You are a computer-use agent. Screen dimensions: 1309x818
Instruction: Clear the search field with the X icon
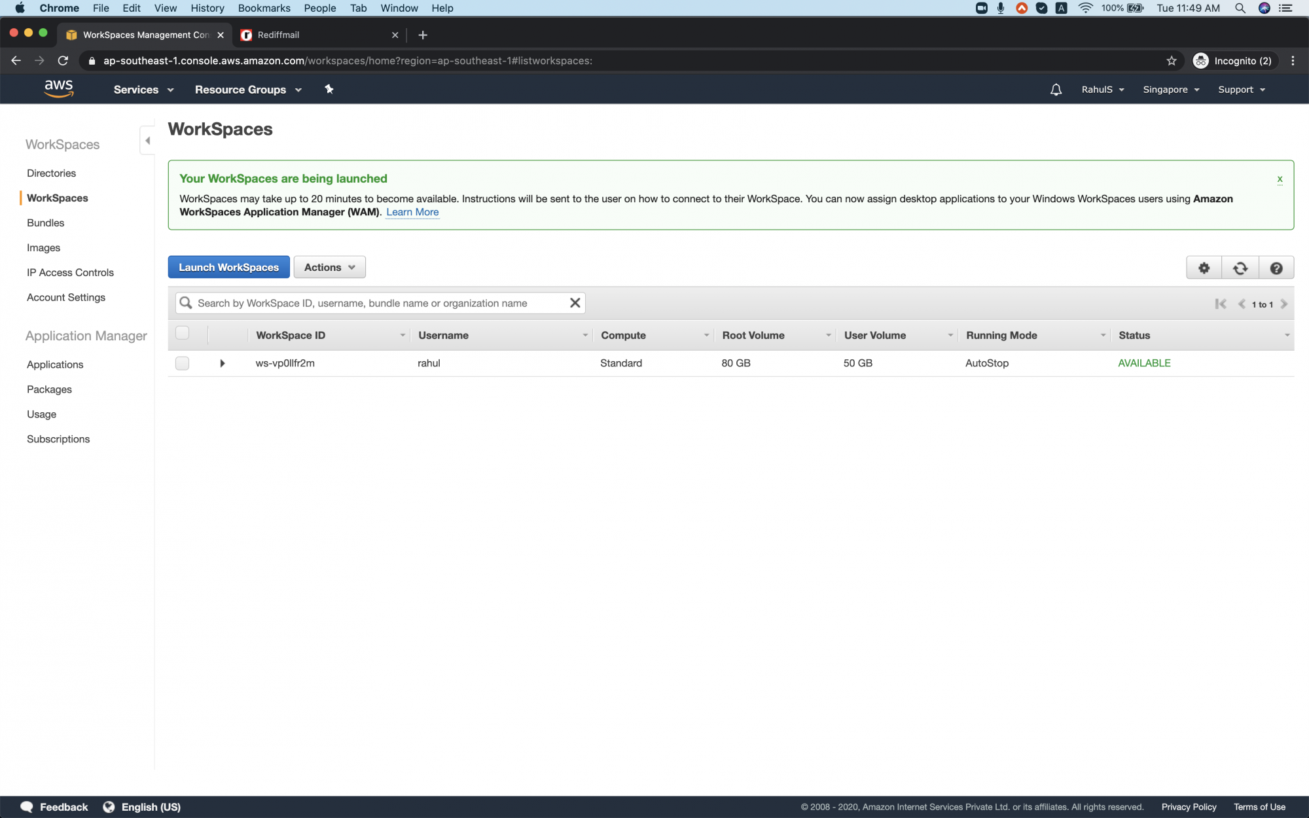coord(575,302)
